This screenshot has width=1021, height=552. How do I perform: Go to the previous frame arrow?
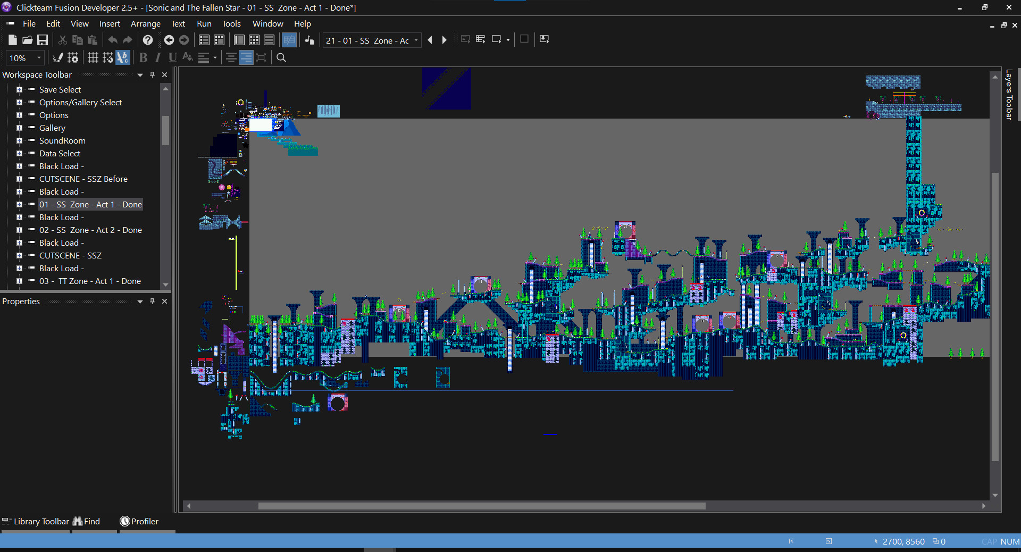tap(430, 39)
